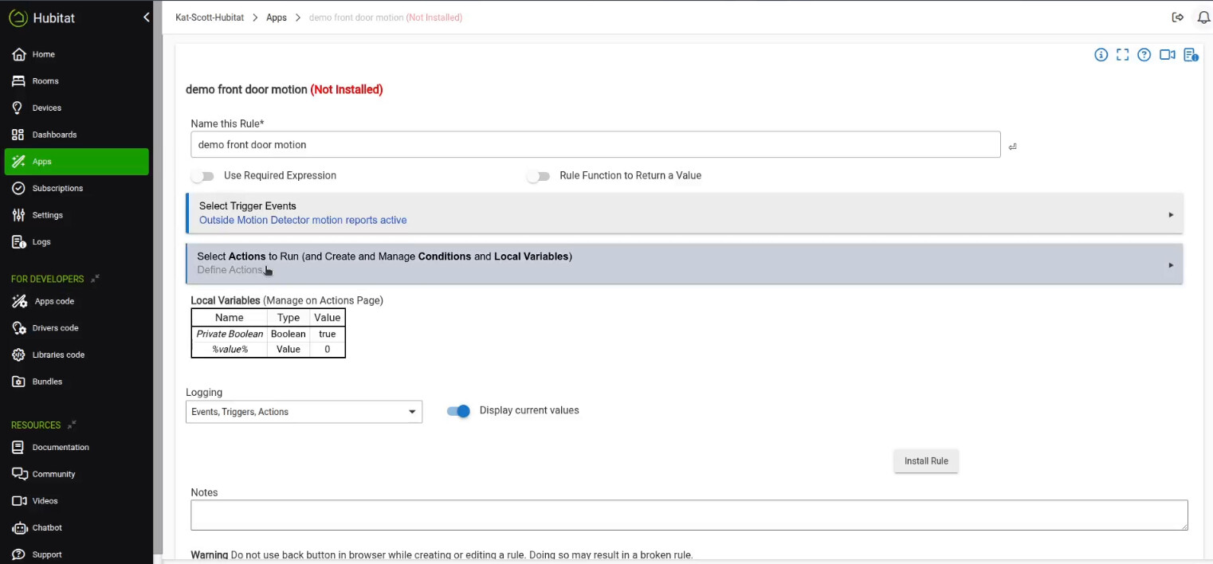This screenshot has height=564, width=1213.
Task: Click the Subscriptions checkmark icon
Action: pyautogui.click(x=18, y=188)
